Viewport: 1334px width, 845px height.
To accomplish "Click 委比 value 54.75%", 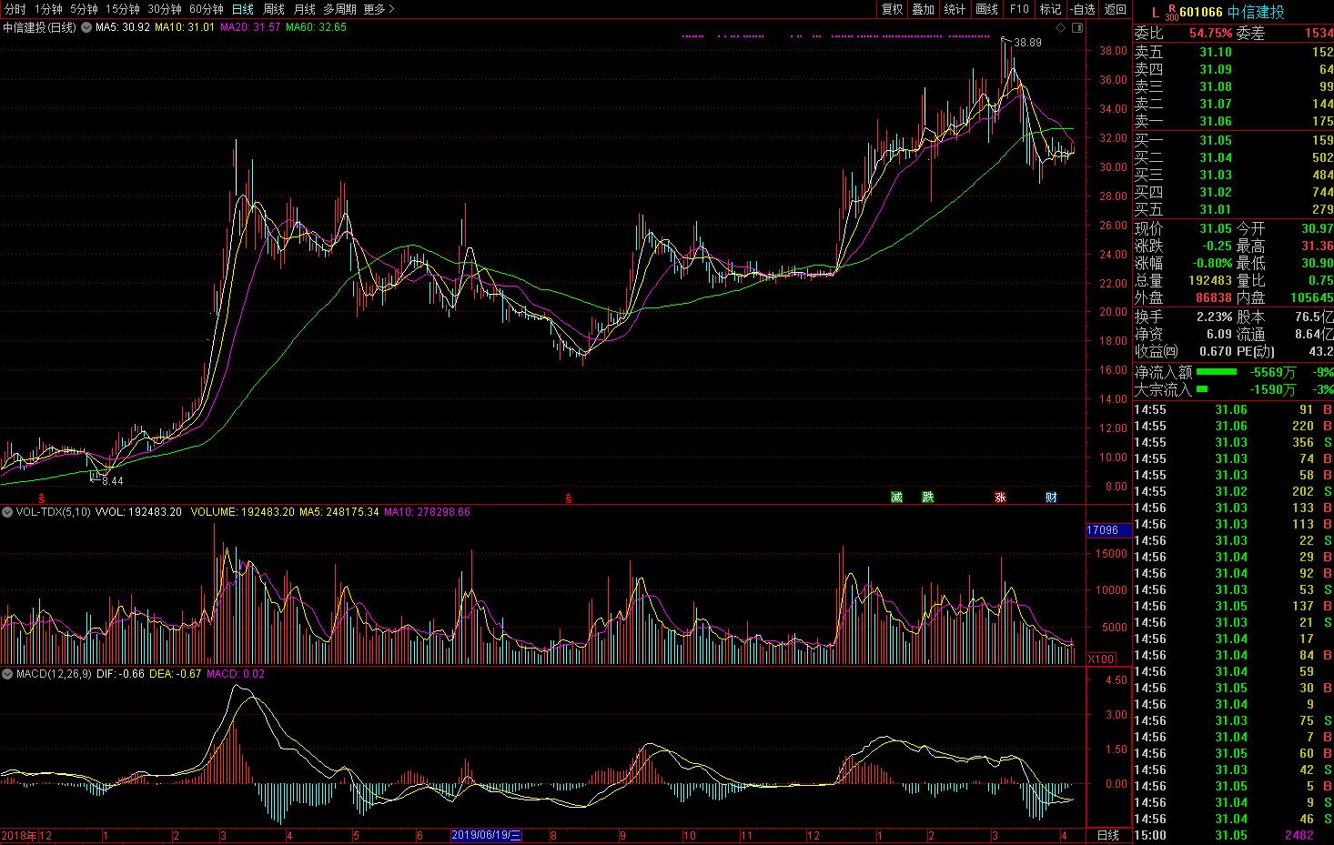I will [x=1210, y=34].
